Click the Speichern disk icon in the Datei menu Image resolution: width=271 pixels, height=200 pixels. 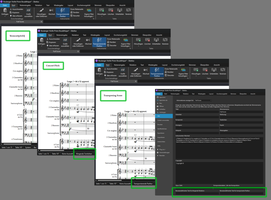[158, 97]
